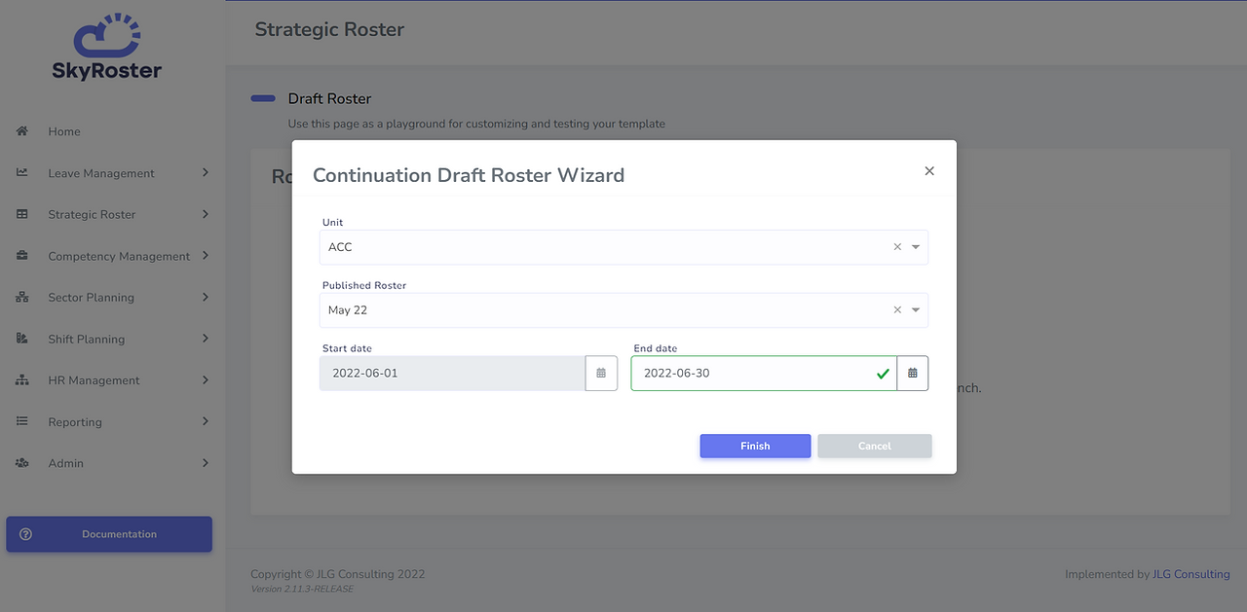Click the question mark icon on Documentation
The height and width of the screenshot is (612, 1247).
pos(26,534)
